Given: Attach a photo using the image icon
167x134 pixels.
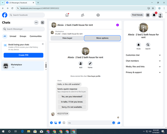Looking at the screenshot, I should 55,123.
